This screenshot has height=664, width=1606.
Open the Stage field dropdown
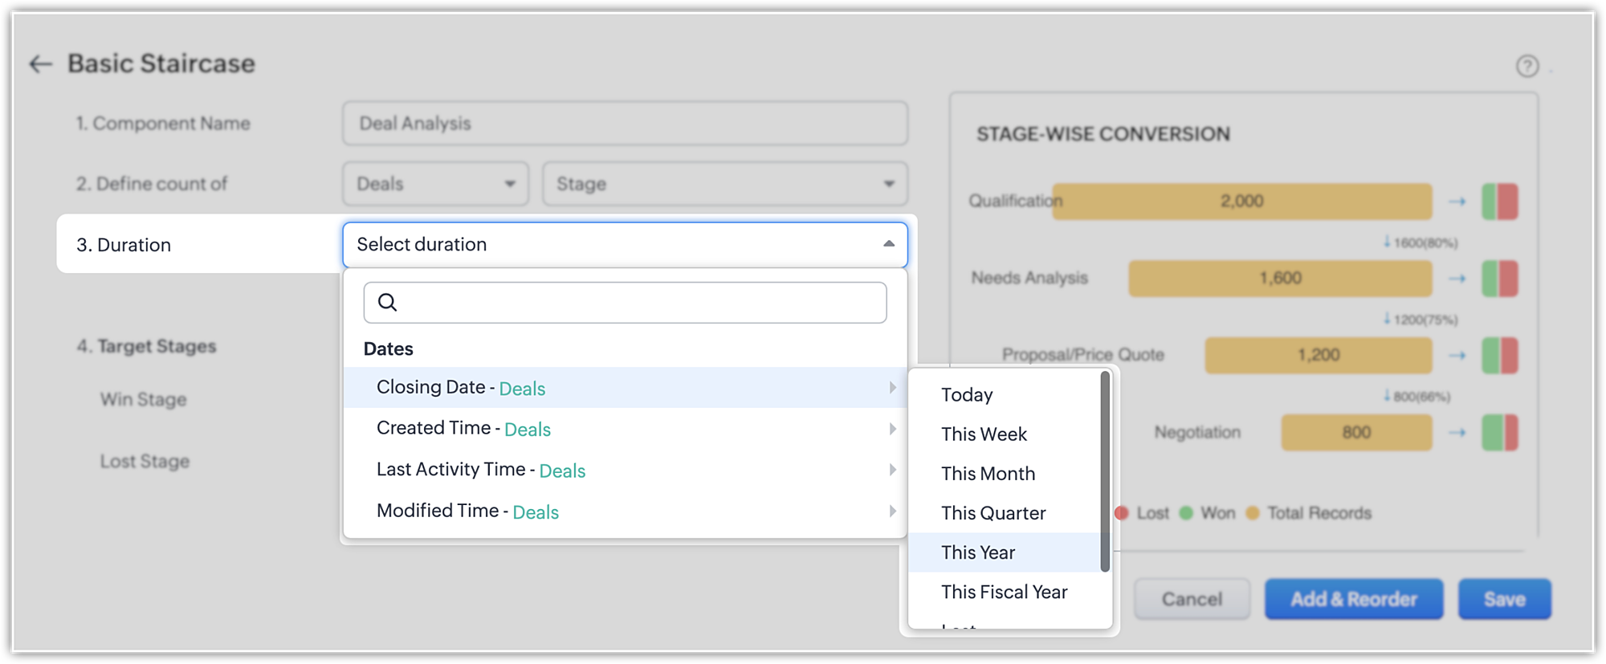point(724,184)
